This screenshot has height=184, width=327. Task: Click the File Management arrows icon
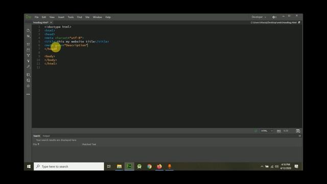point(28,36)
